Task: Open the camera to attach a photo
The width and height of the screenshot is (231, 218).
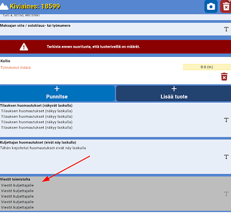Action: pyautogui.click(x=211, y=6)
